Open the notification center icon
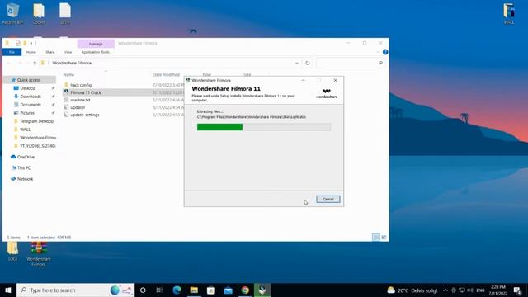The width and height of the screenshot is (528, 297). coord(517,290)
